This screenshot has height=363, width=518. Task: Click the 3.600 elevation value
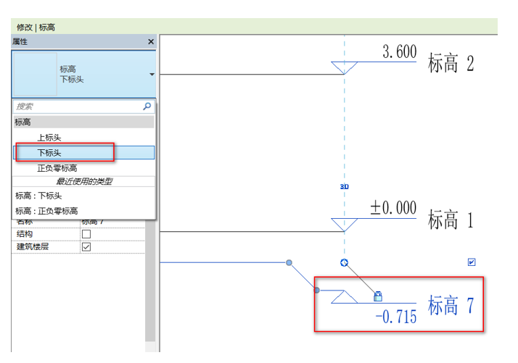pos(400,52)
